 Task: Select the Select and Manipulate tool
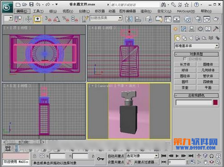point(28,19)
